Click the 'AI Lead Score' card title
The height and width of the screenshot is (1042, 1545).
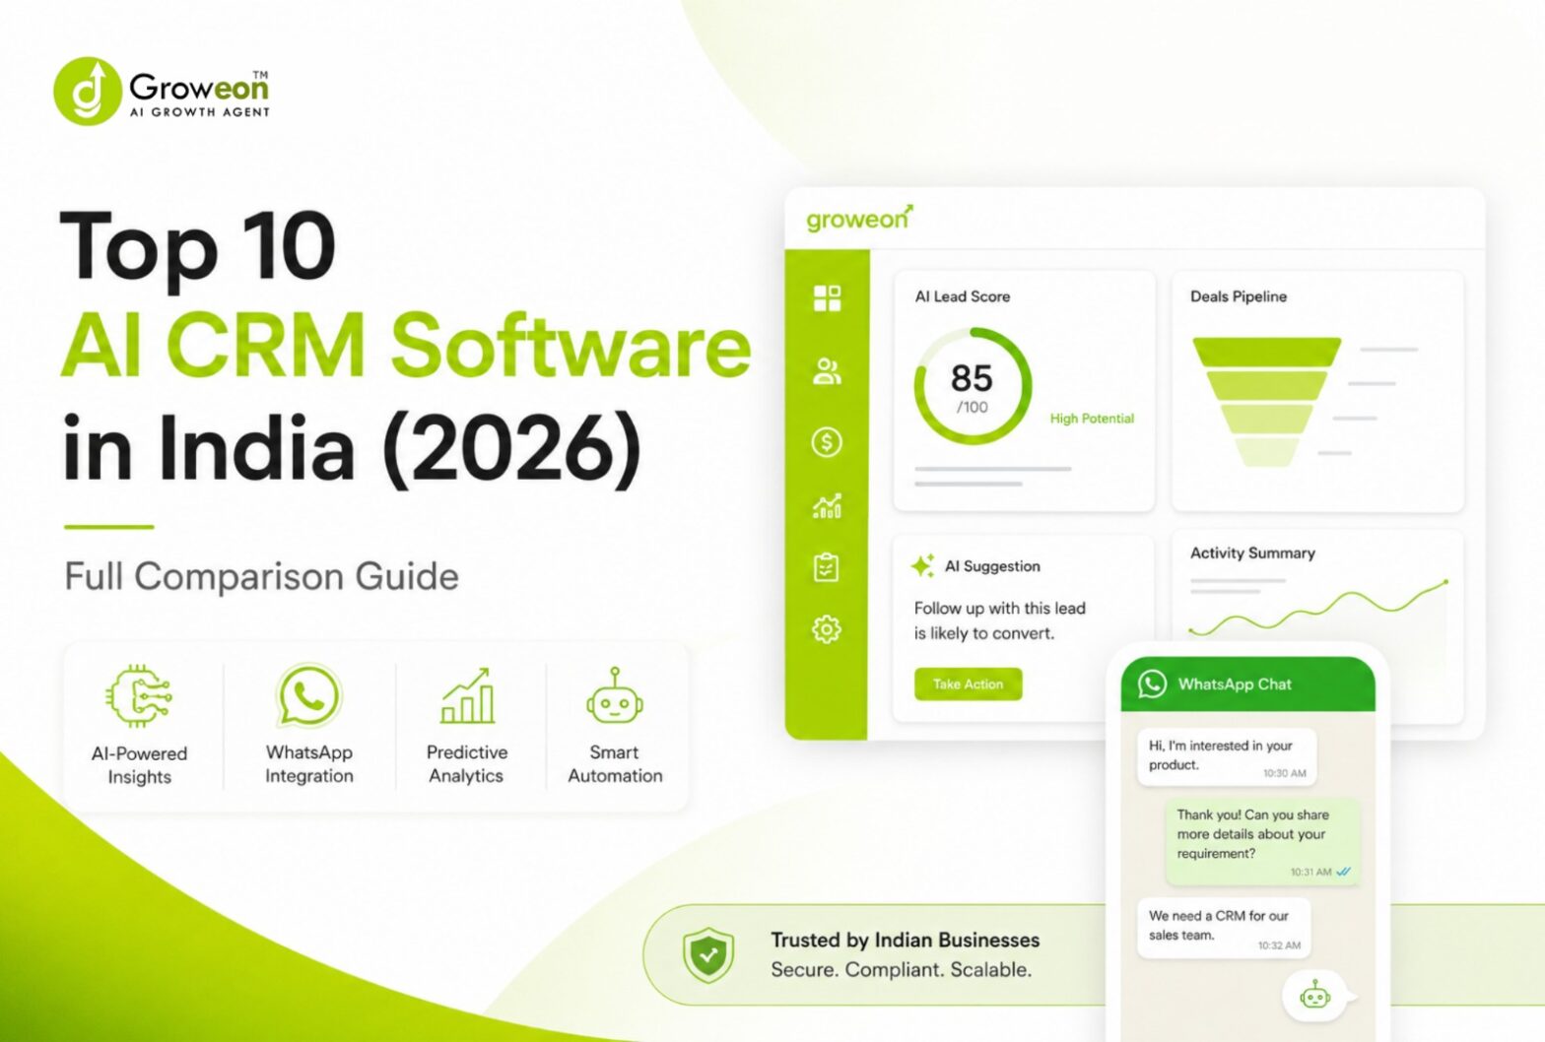(963, 296)
